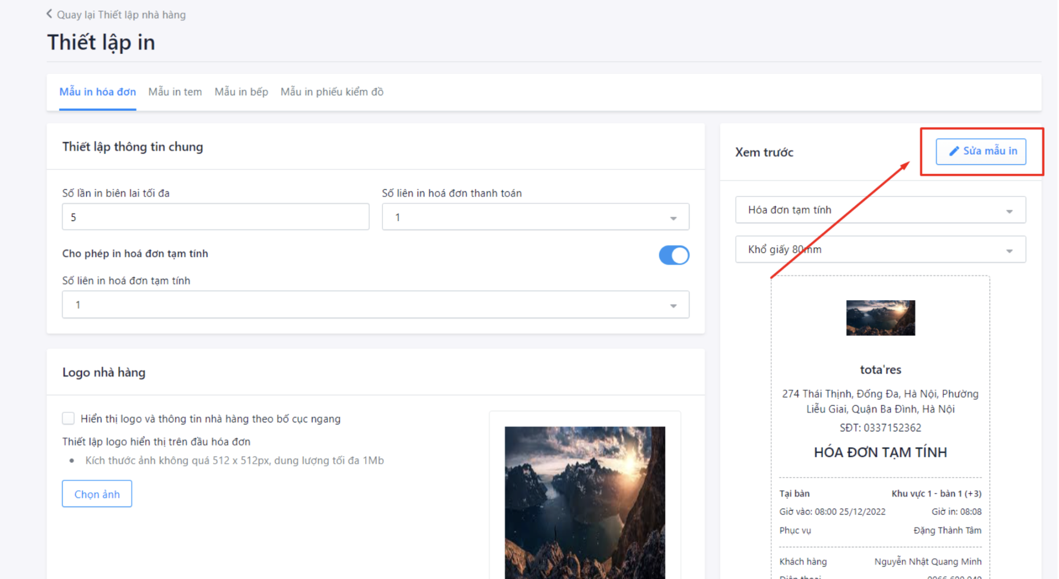Click the Chọn ảnh button

tap(97, 494)
